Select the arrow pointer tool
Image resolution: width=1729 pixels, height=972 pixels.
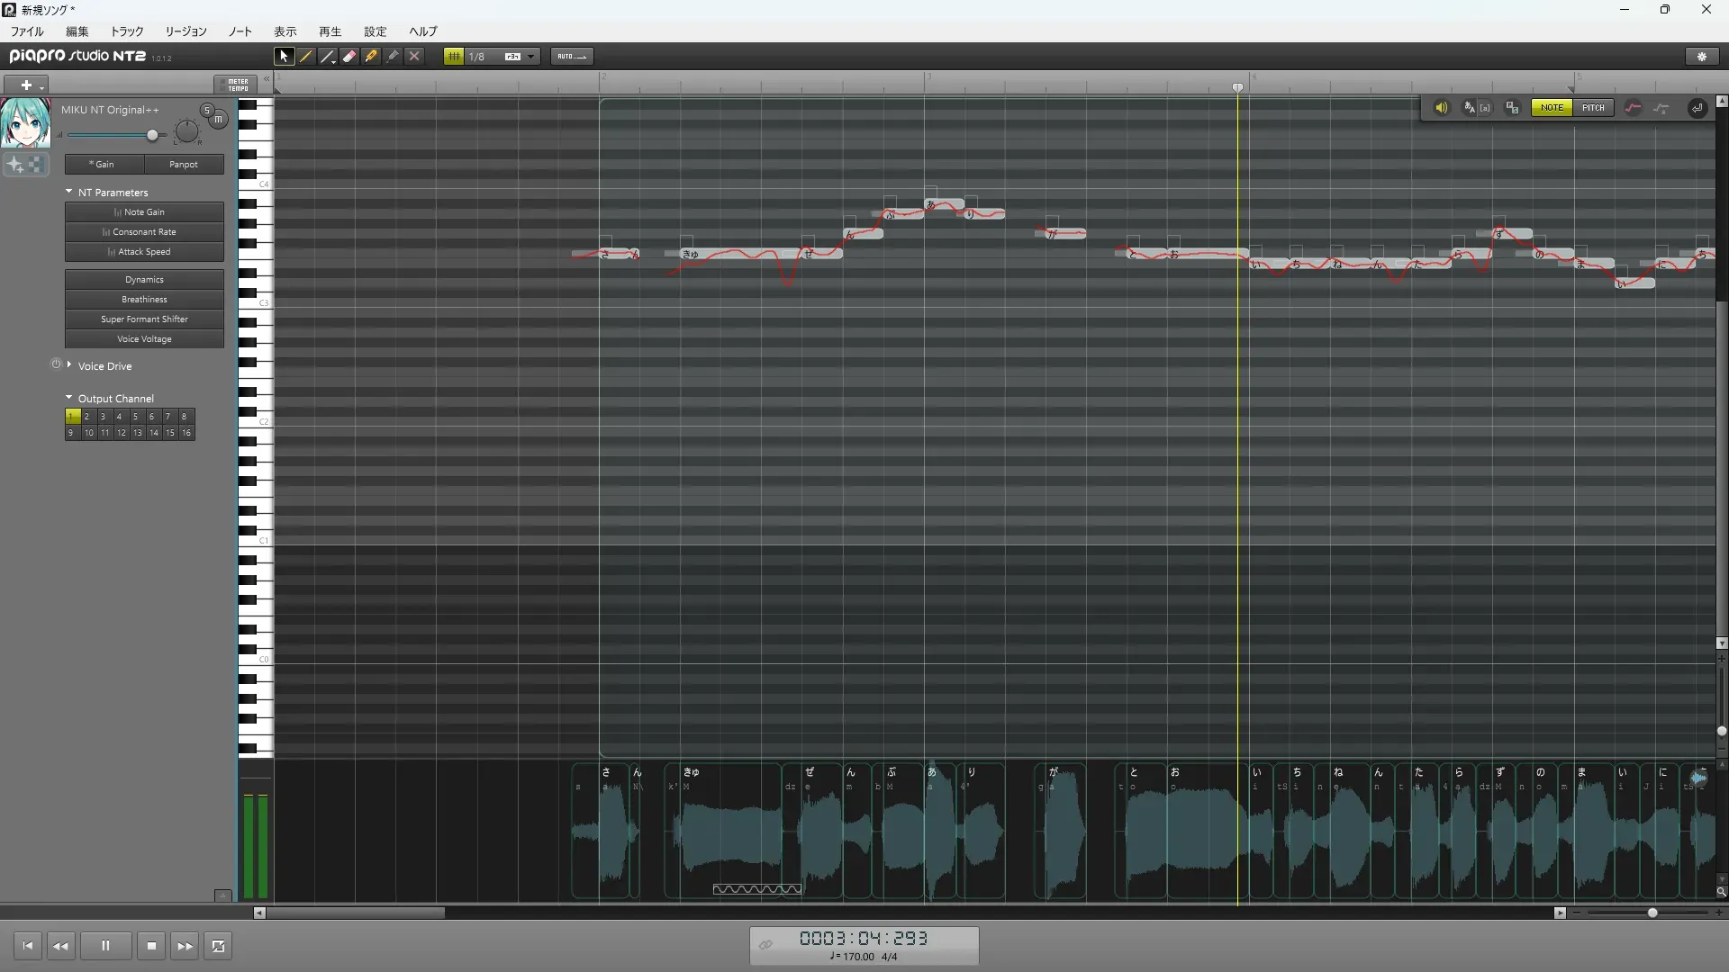[284, 57]
